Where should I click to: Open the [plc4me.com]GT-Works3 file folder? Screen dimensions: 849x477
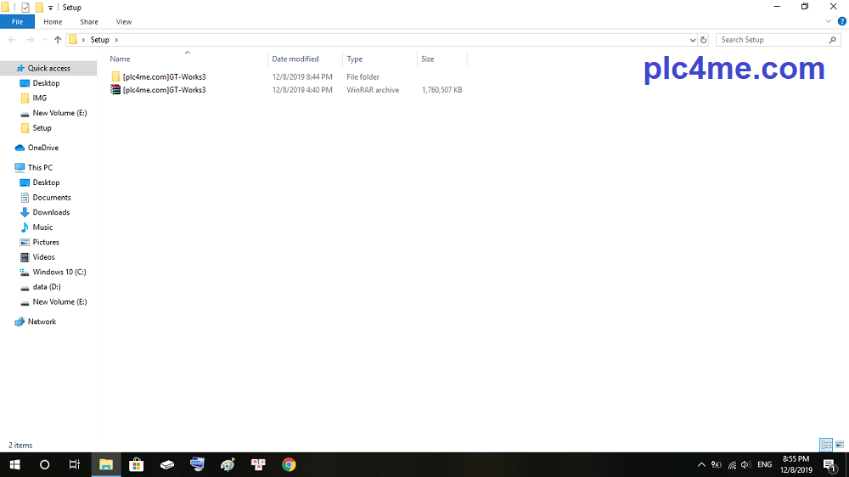point(163,77)
